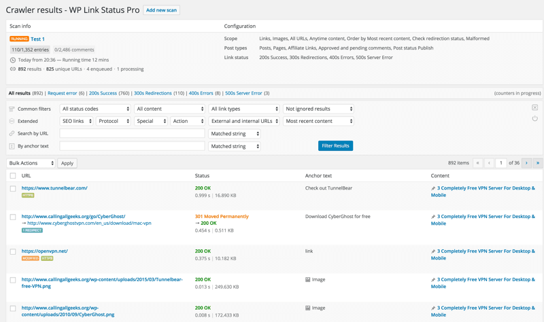Open the https://openvpn.net/ link

(x=45, y=251)
